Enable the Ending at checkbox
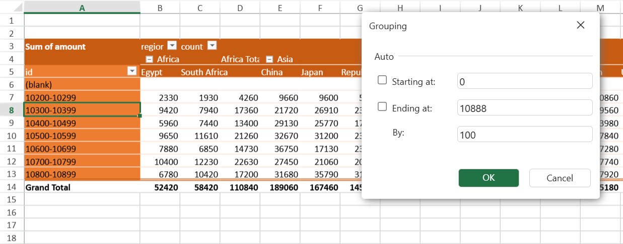623x244 pixels. point(382,107)
